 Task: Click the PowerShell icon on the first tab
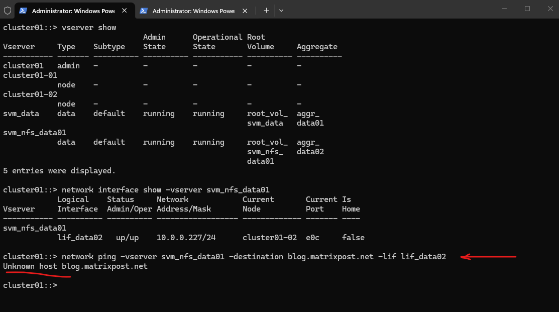click(x=23, y=11)
